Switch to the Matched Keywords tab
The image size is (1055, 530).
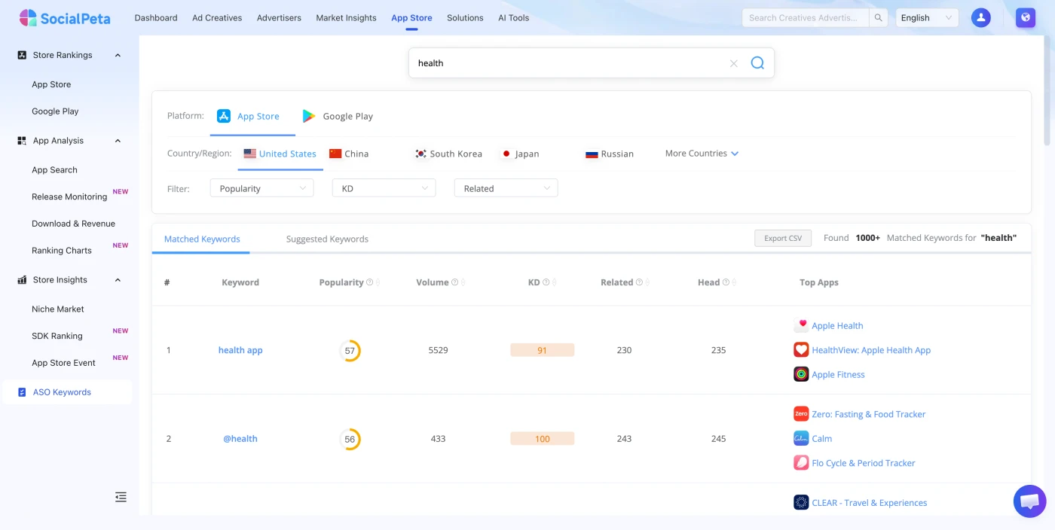coord(202,239)
